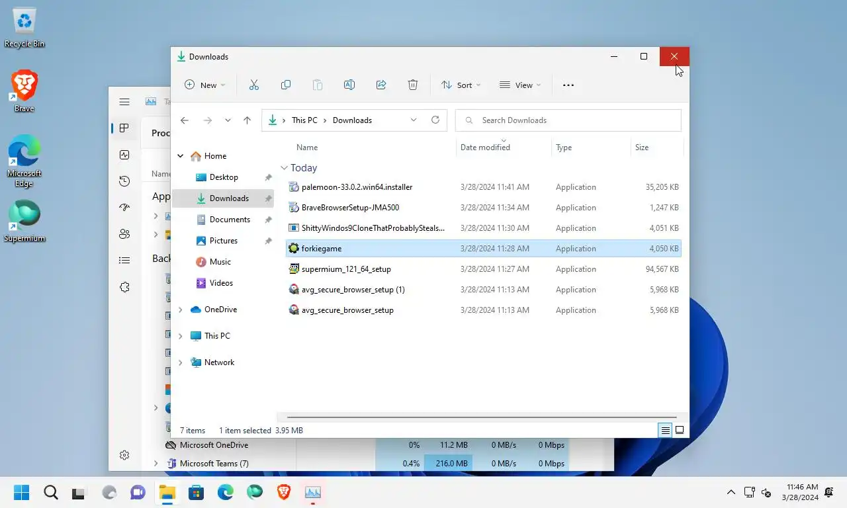The image size is (847, 508).
Task: Open Task Manager Details page icon
Action: pos(124,261)
